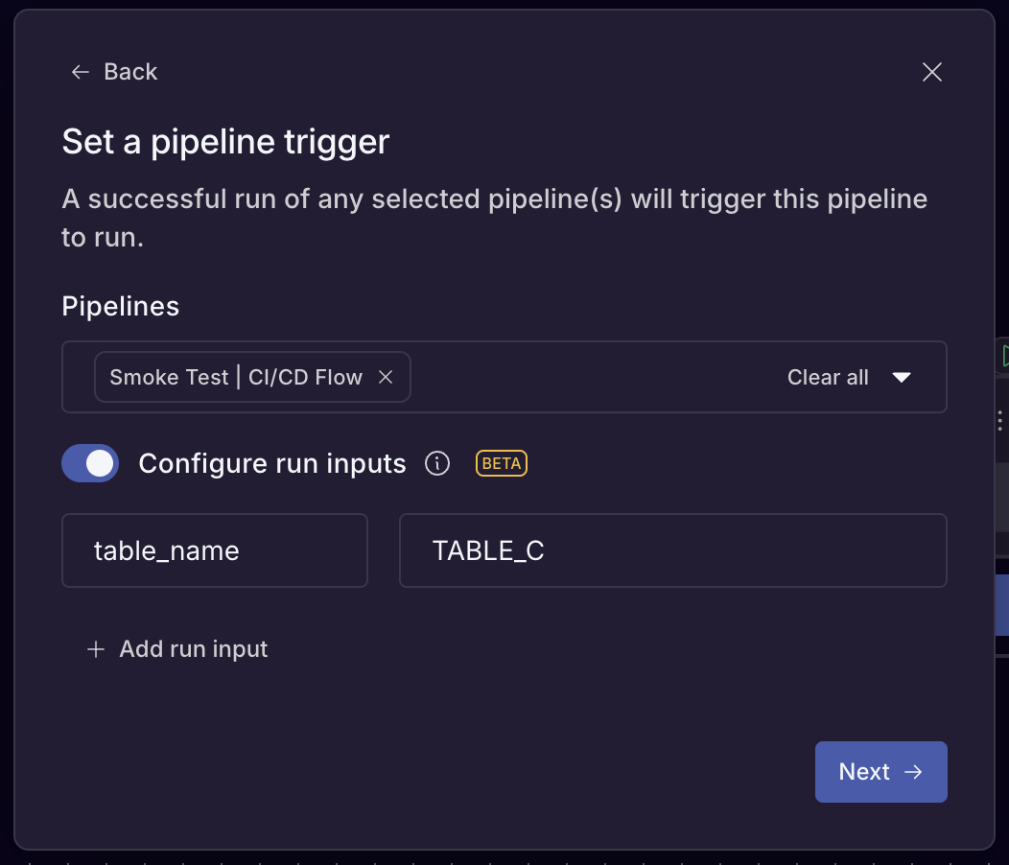Edit the table_name input field
1009x865 pixels.
[214, 550]
